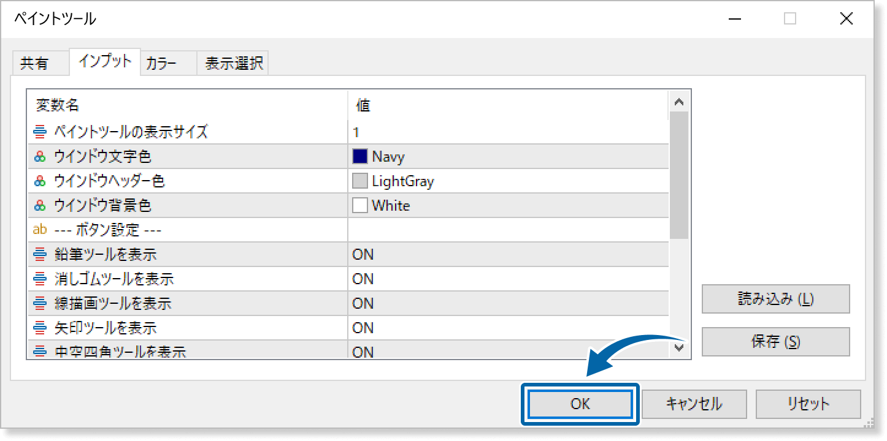887x441 pixels.
Task: Open the LightGray color value dropdown
Action: 508,181
